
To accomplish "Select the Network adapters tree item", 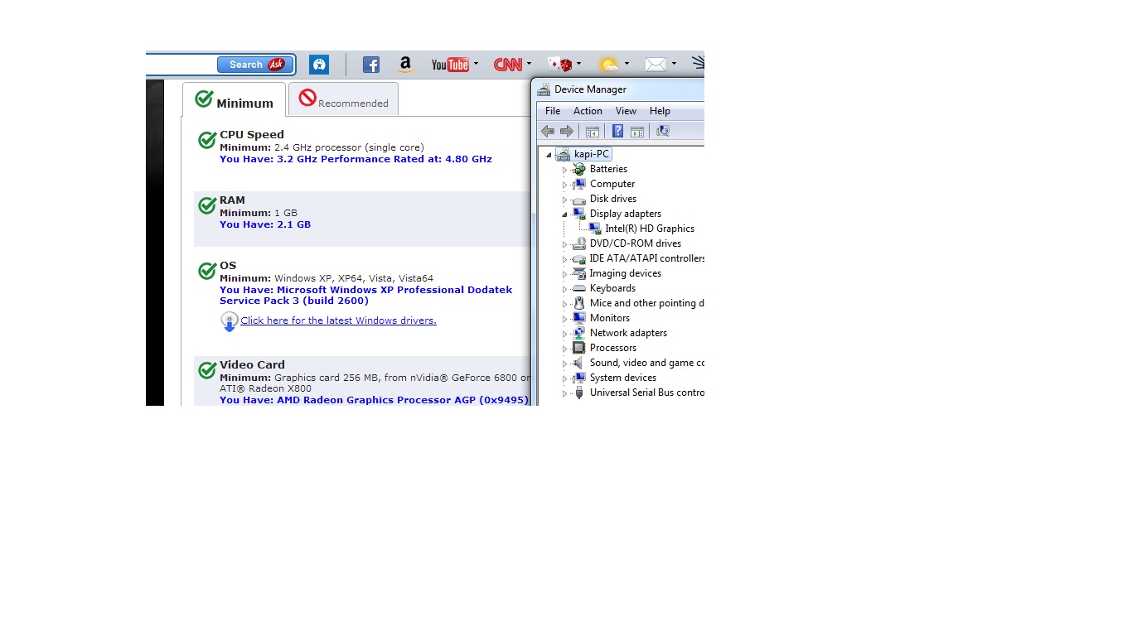I will pyautogui.click(x=628, y=333).
